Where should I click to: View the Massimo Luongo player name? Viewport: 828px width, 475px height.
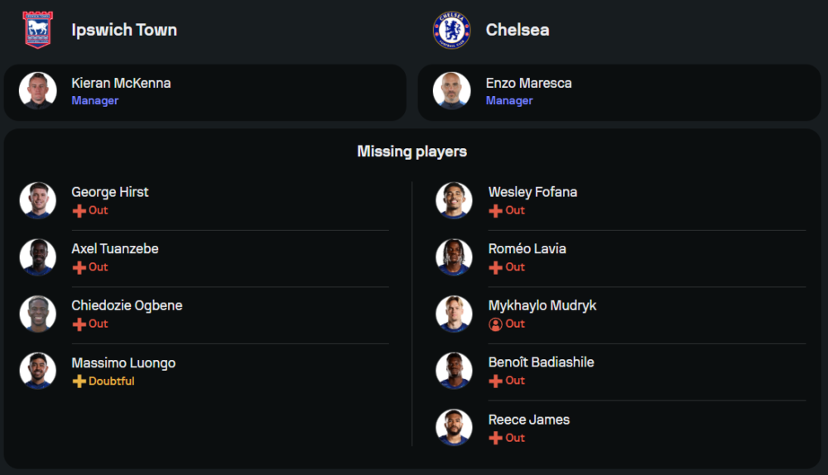(123, 362)
